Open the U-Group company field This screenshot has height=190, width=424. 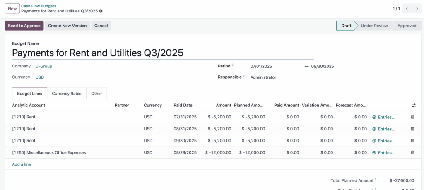coord(43,66)
